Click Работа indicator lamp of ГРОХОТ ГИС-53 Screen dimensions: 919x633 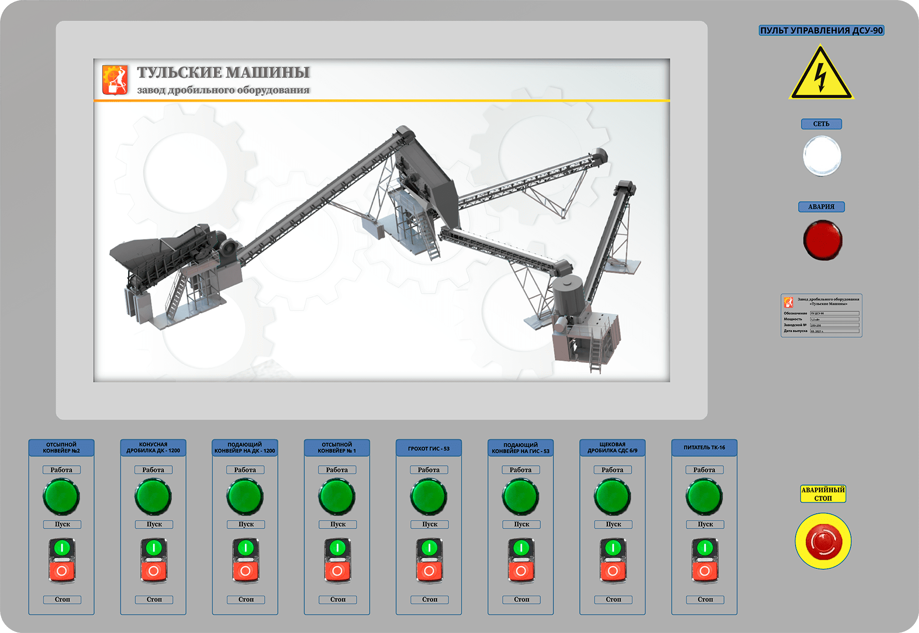pos(429,497)
